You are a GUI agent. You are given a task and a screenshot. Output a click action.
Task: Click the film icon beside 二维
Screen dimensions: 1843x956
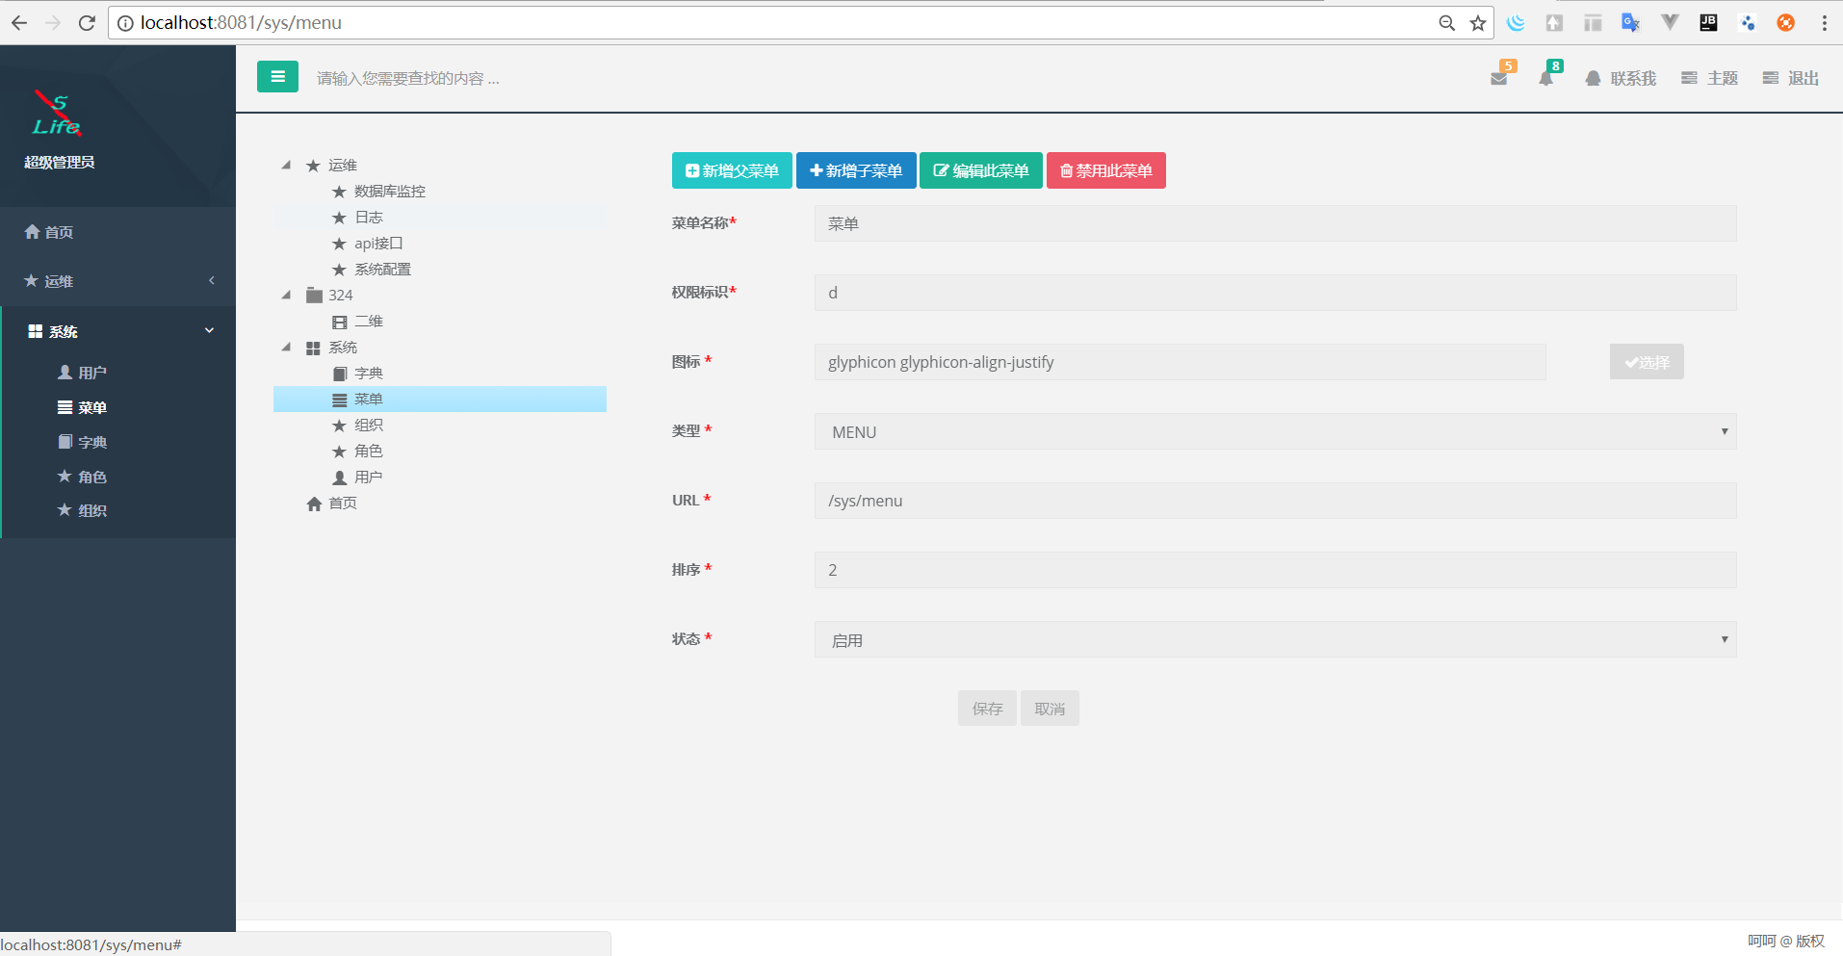(339, 322)
